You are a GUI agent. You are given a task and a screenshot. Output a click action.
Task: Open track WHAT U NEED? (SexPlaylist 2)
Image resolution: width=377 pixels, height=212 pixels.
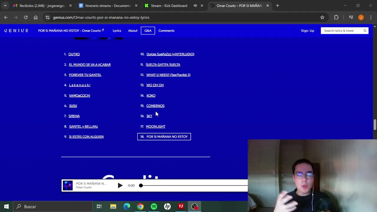pyautogui.click(x=168, y=75)
